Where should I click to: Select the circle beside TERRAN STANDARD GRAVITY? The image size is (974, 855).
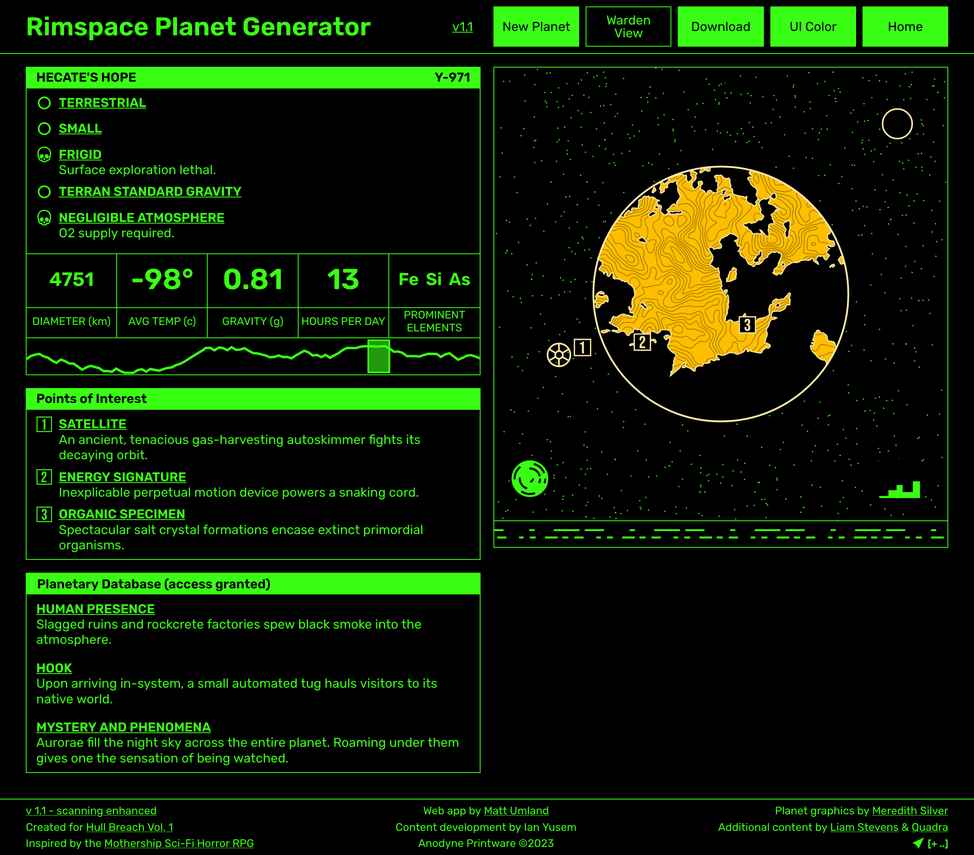tap(45, 192)
